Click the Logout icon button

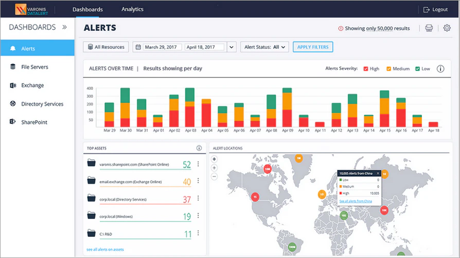[426, 10]
